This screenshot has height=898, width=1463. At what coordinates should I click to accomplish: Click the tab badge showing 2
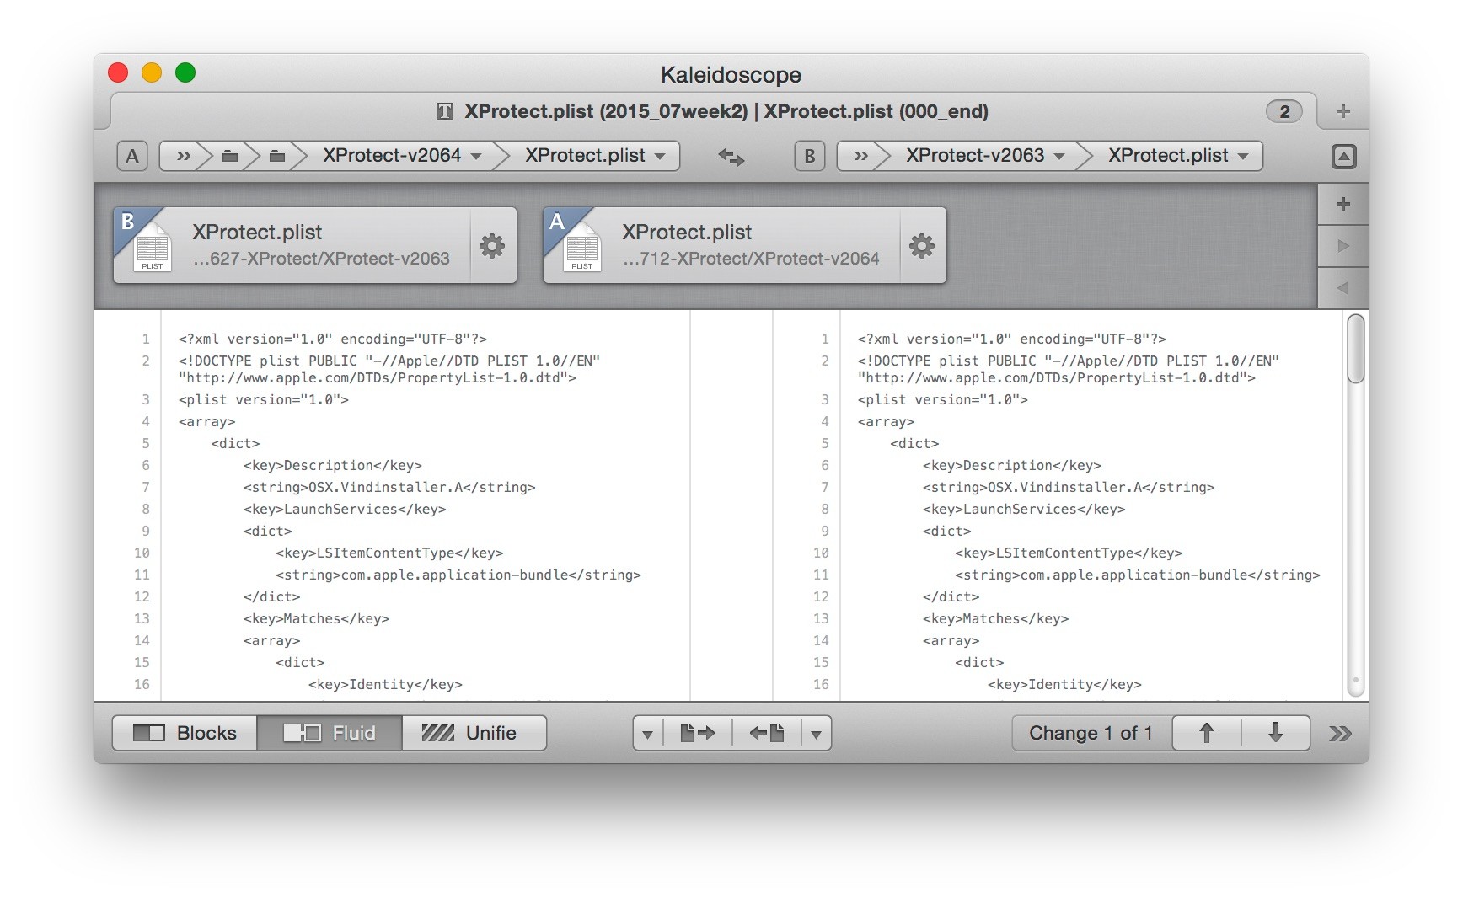(x=1283, y=111)
